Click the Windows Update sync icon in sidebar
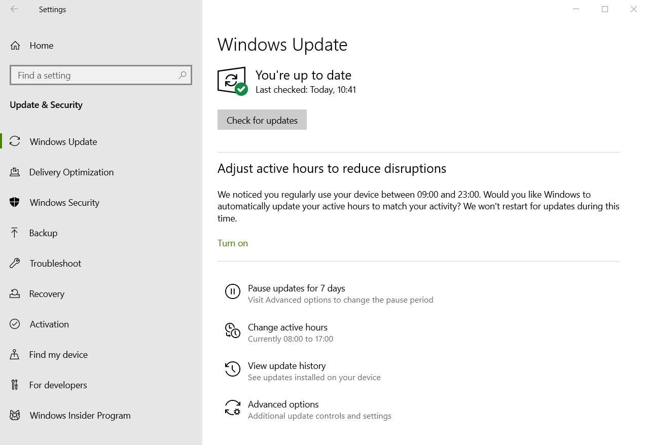The height and width of the screenshot is (445, 645). tap(15, 141)
